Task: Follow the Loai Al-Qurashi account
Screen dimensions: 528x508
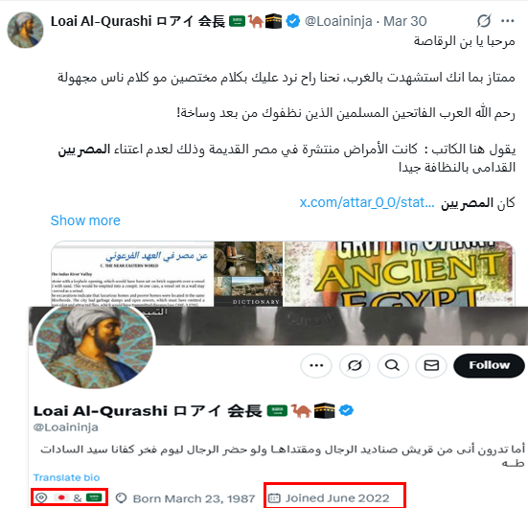Action: tap(490, 365)
